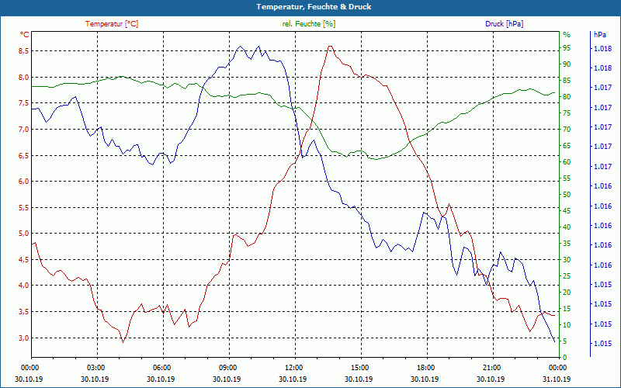
Task: Click the '35' humidity axis tick
Action: [x=567, y=244]
